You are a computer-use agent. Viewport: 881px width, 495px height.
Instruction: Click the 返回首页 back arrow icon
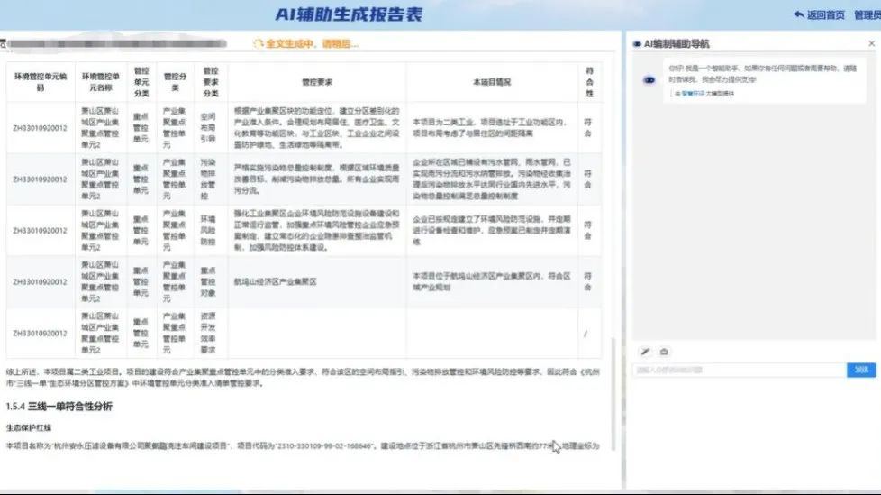tap(798, 14)
